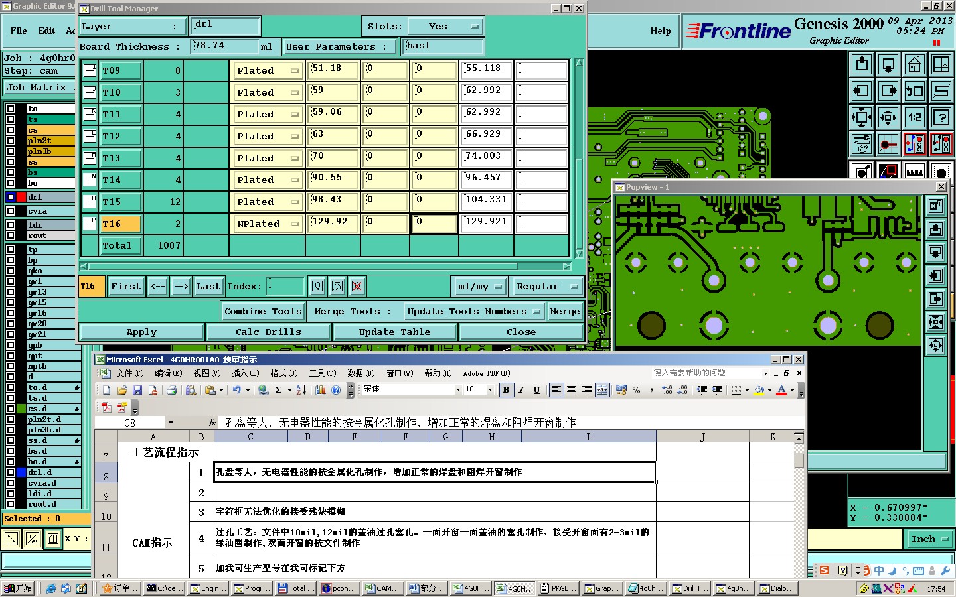Click the pan down icon in Genesis toolbar
956x597 pixels.
888,64
